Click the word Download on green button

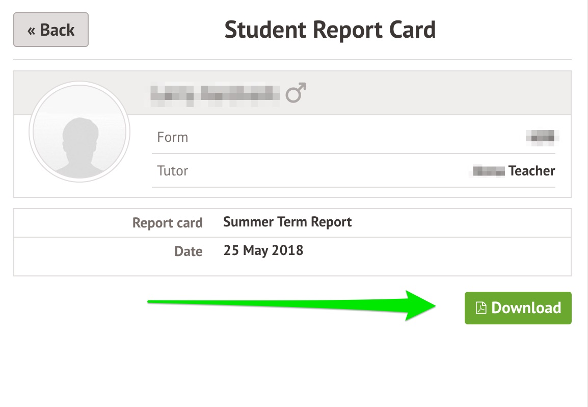[x=526, y=308]
